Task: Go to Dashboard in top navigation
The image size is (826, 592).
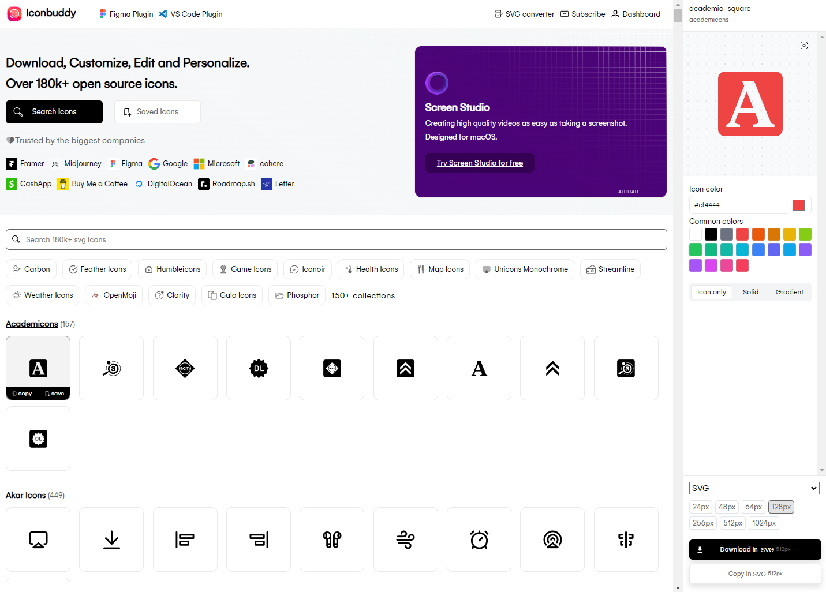Action: click(x=636, y=14)
